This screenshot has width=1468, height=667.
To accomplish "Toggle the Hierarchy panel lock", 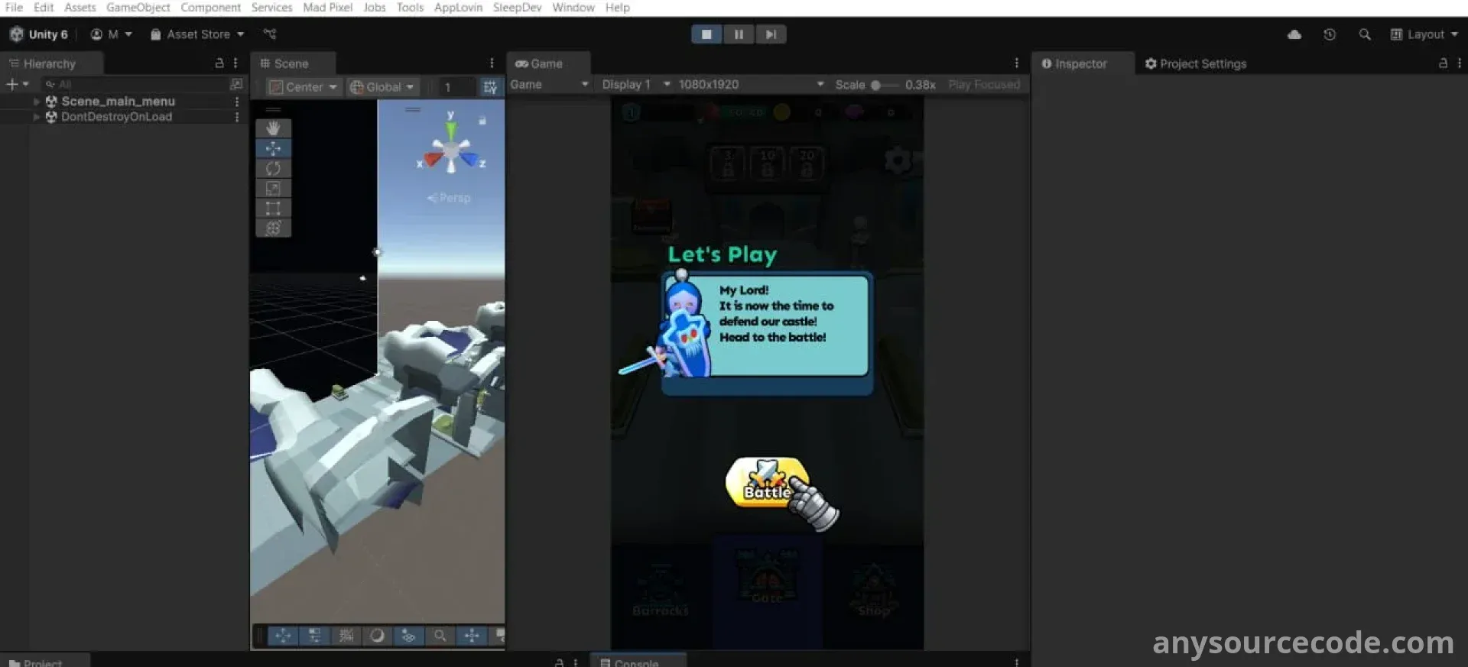I will tap(219, 63).
